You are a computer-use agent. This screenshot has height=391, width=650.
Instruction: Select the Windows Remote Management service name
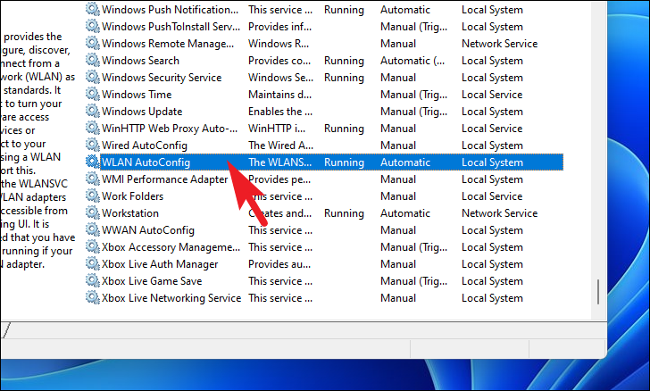click(168, 44)
